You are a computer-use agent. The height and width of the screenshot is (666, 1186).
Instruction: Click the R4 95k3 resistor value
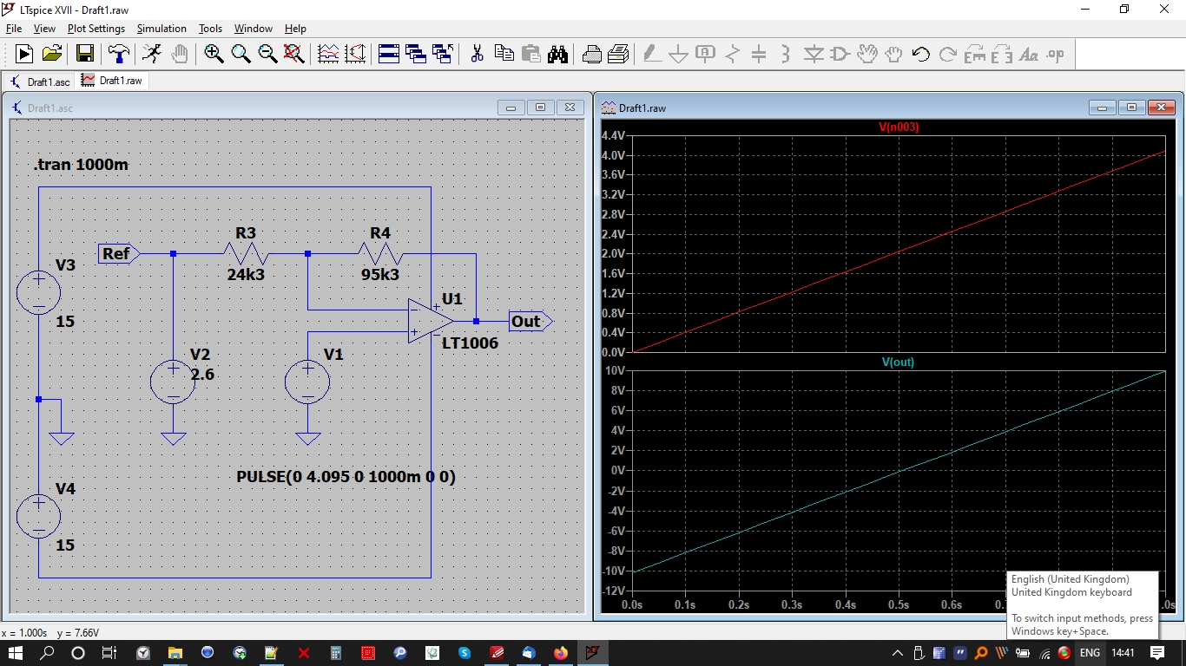[x=380, y=274]
